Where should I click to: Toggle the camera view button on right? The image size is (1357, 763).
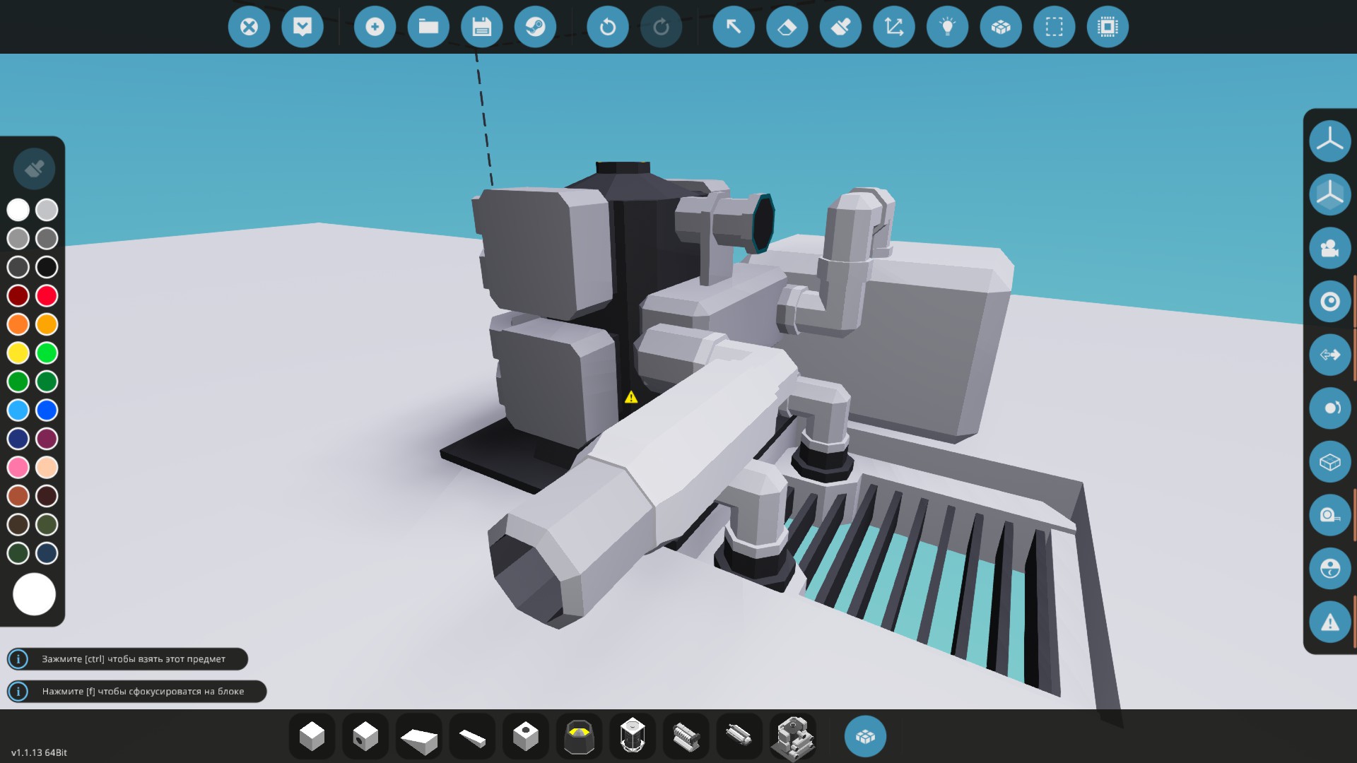point(1329,248)
